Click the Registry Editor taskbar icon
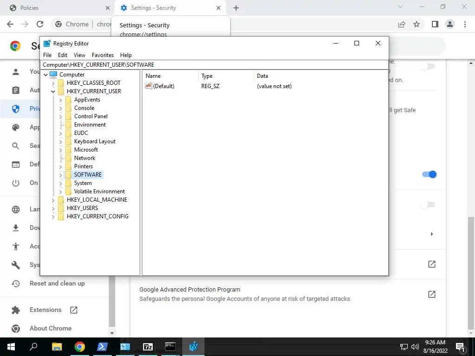 point(193,347)
